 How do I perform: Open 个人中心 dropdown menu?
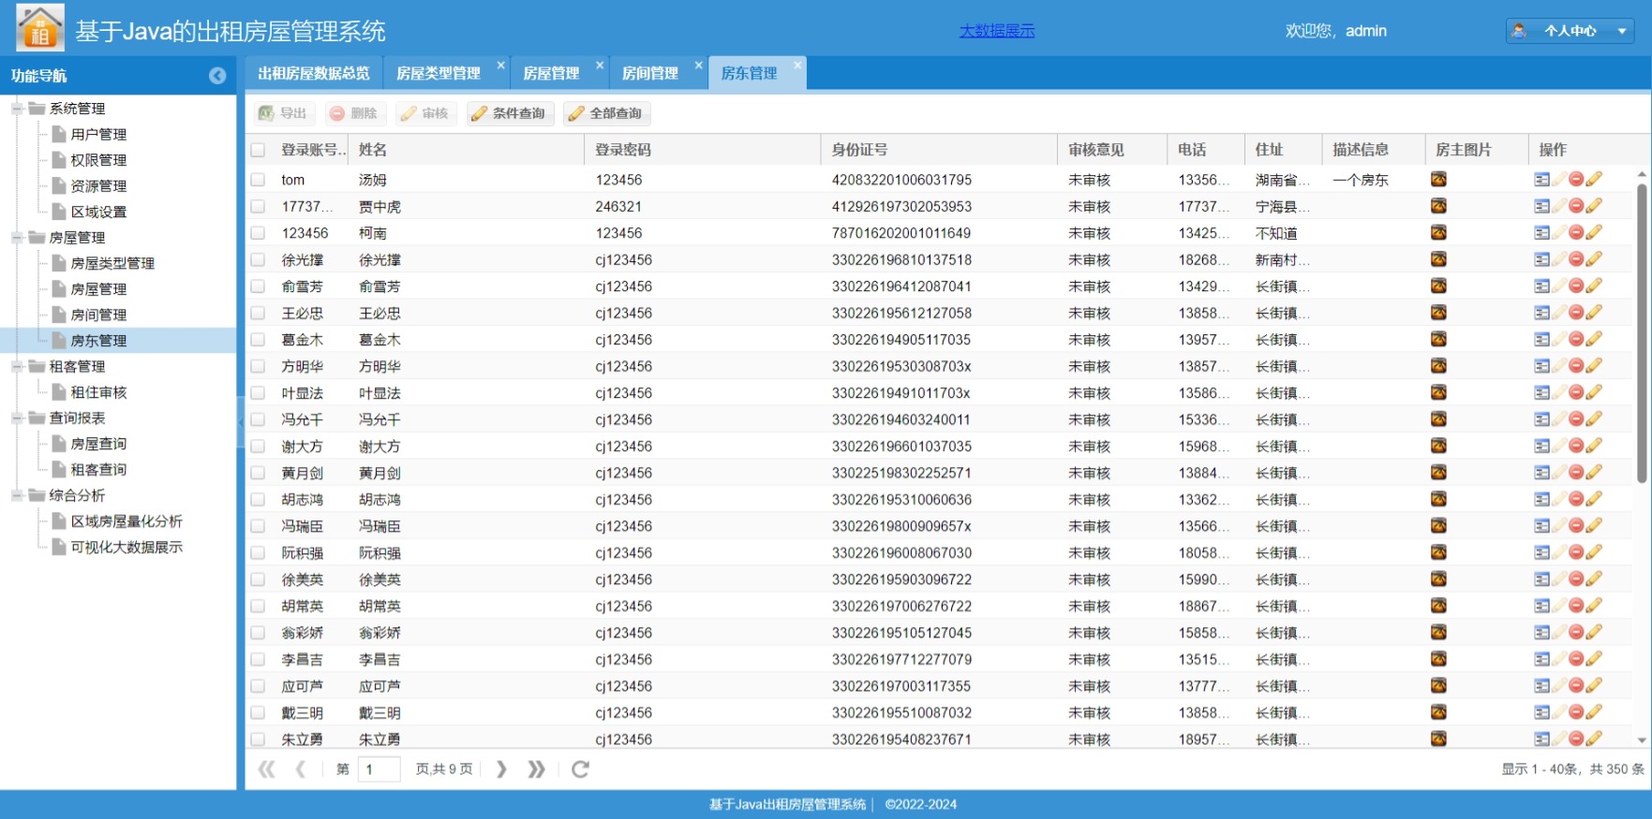1570,31
